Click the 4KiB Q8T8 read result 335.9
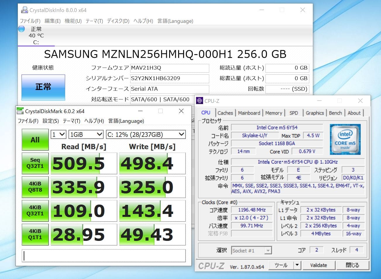The width and height of the screenshot is (381, 279). 84,187
